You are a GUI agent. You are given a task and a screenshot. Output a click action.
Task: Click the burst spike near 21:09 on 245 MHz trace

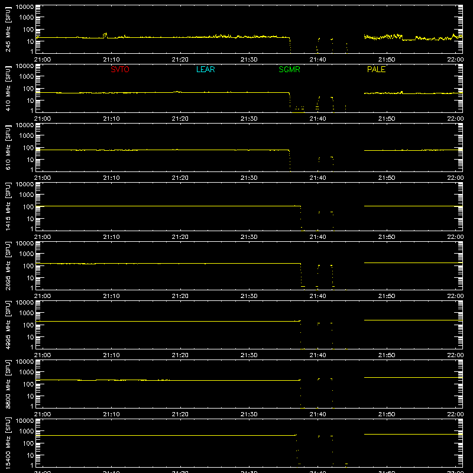[105, 35]
